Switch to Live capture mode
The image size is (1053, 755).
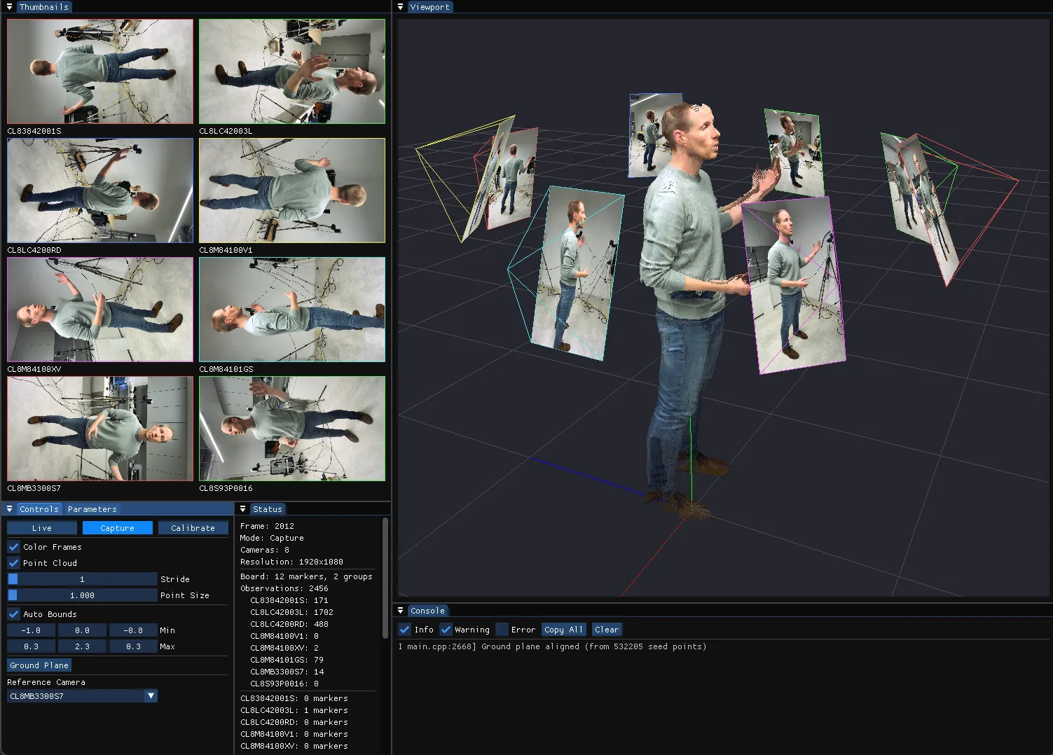coord(41,527)
